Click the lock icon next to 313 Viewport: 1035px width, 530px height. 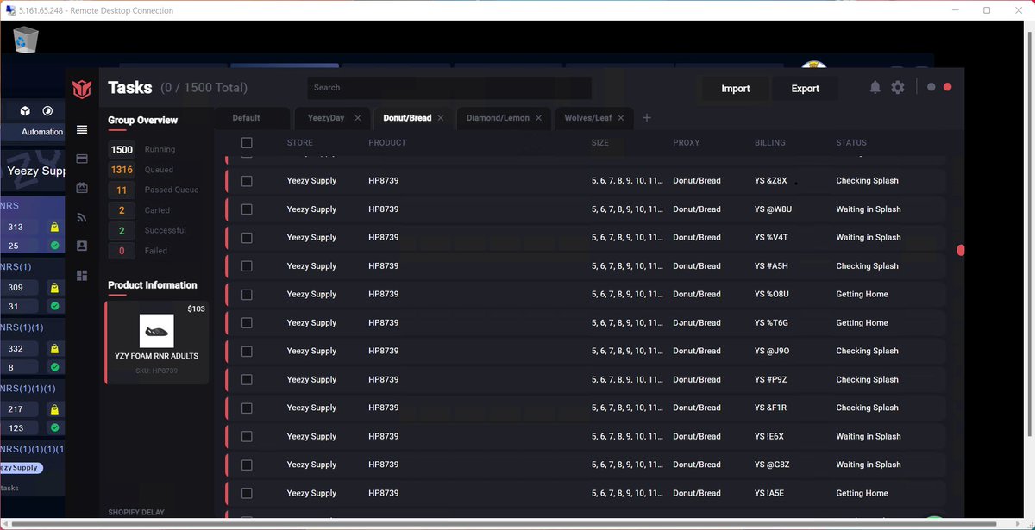[x=54, y=228]
